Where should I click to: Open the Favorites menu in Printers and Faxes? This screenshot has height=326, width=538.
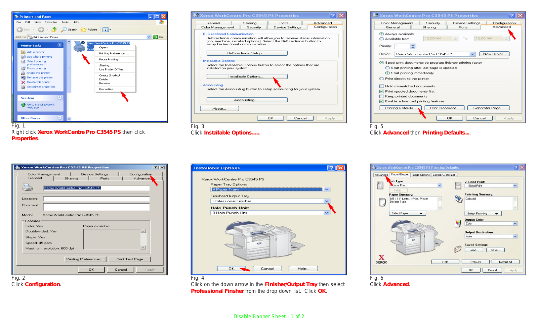[51, 22]
